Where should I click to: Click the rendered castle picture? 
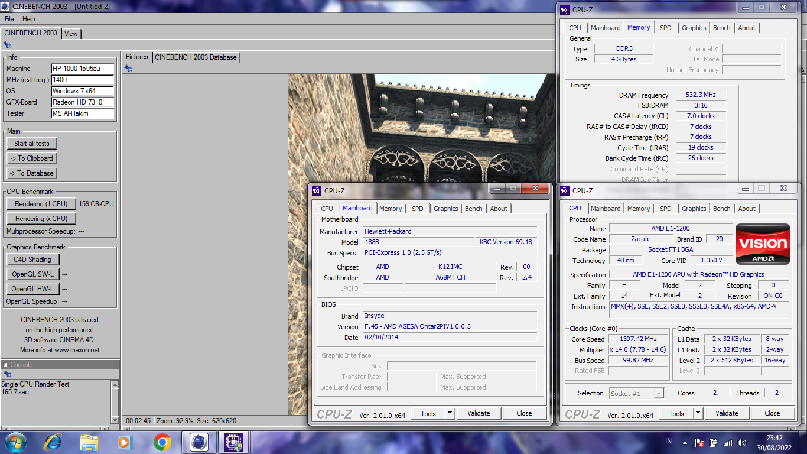point(422,245)
